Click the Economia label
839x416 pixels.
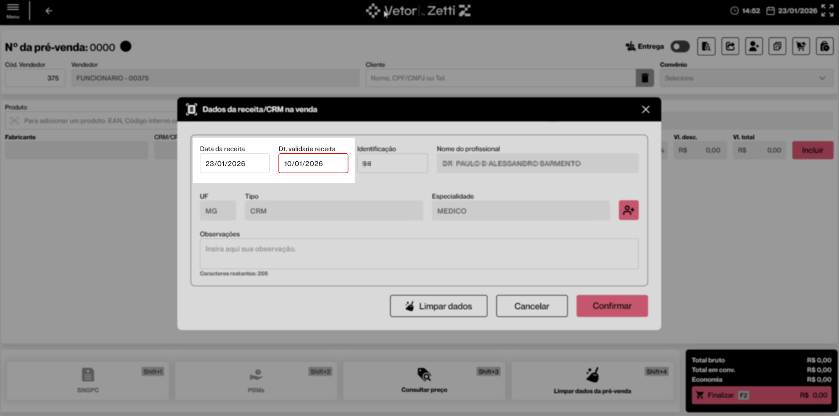[707, 380]
